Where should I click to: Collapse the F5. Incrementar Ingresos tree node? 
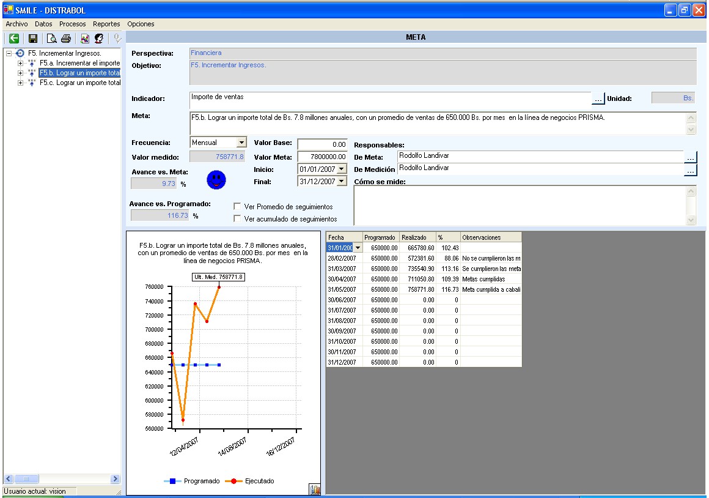(x=9, y=53)
